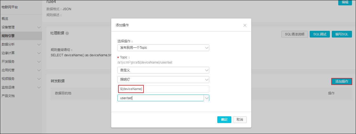Click the 数据目的地 column header

(63, 93)
